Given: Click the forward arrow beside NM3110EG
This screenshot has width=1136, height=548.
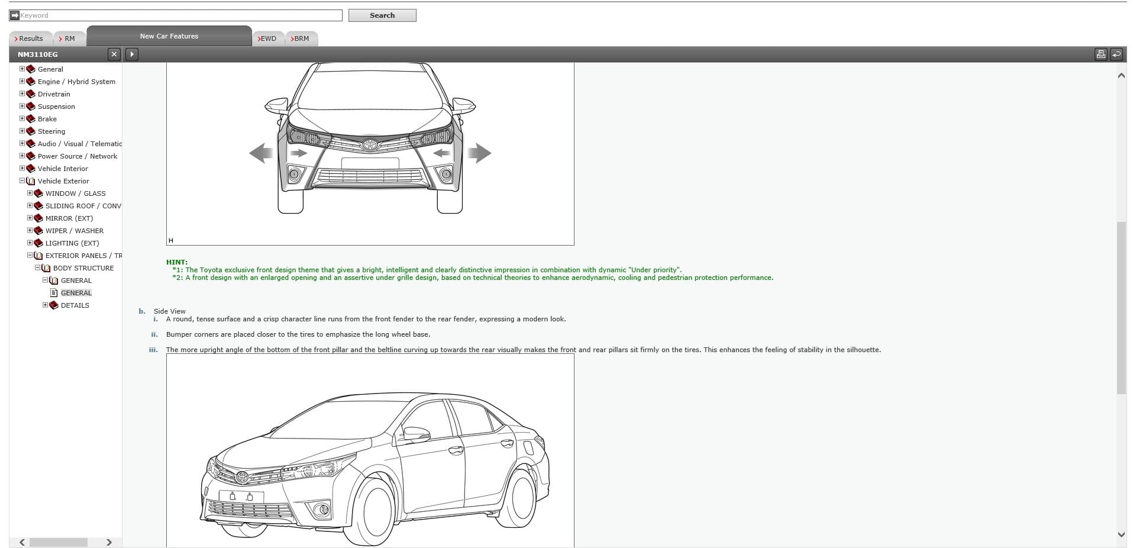Looking at the screenshot, I should coord(131,54).
